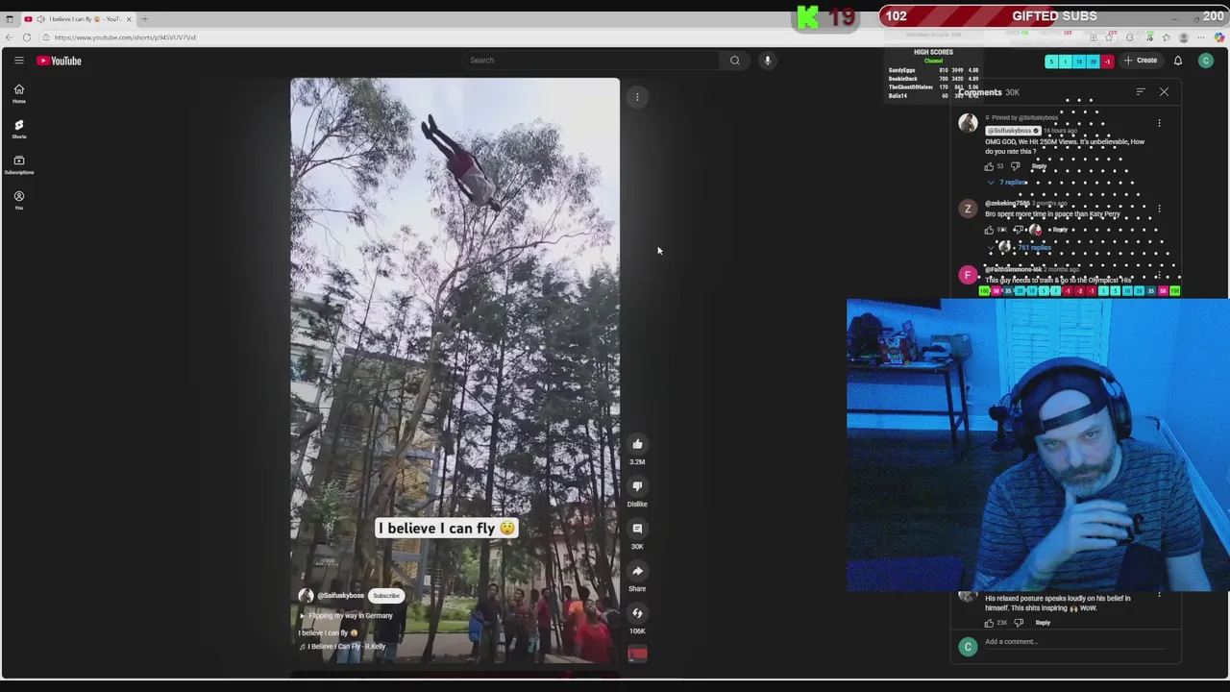Open the 'Flipping my way in Germany' linked video
The image size is (1230, 692).
click(348, 616)
